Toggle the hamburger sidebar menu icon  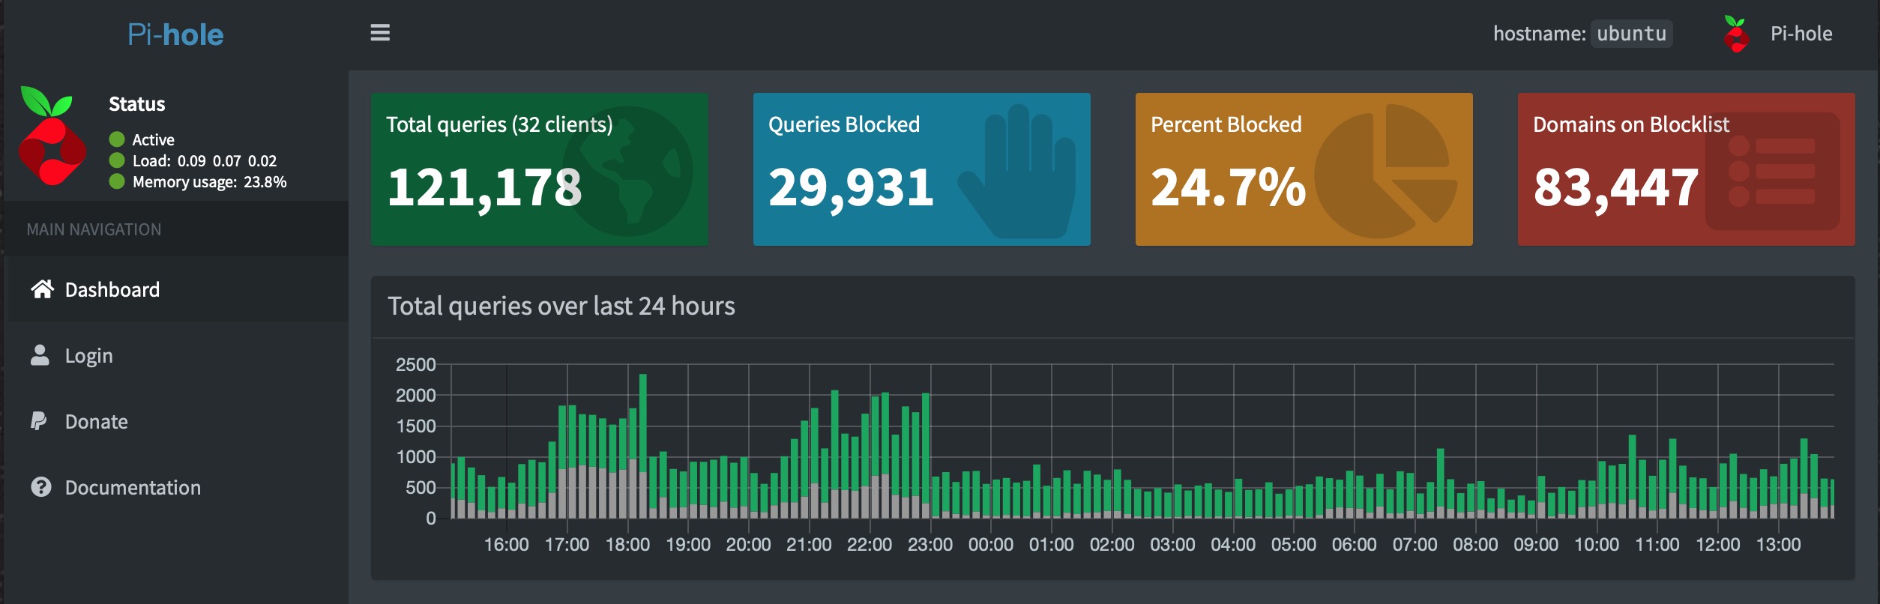click(380, 33)
